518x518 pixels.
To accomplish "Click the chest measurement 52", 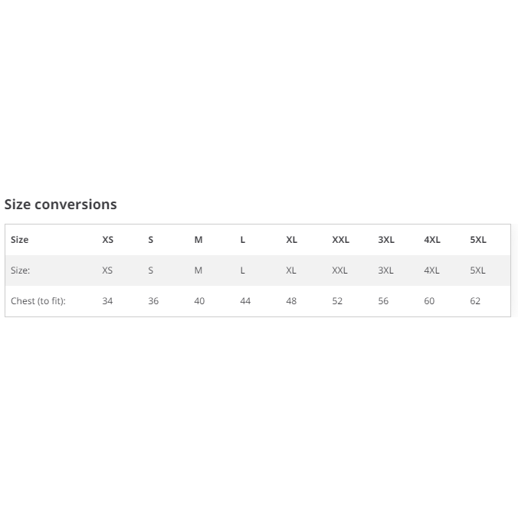I will pos(337,301).
